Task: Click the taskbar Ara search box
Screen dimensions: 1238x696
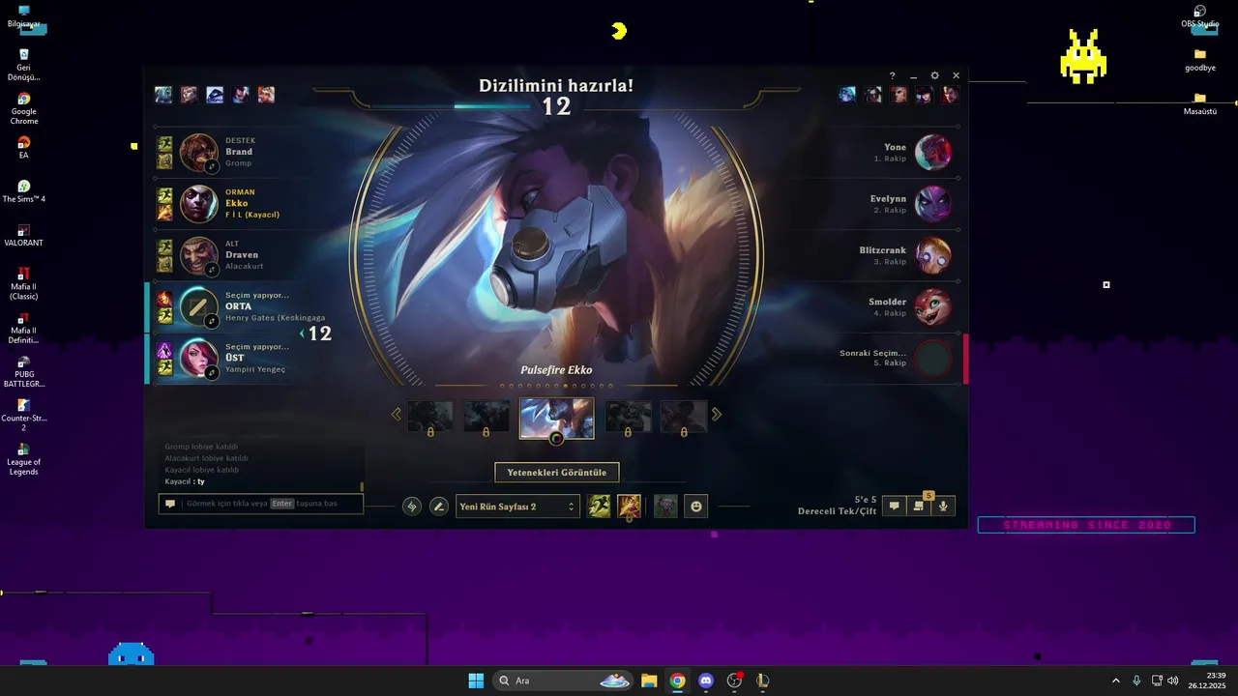Action: [x=565, y=681]
